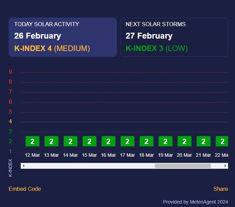Click the left scroll arrow on chart scrollbar
Viewport: 235px width, 207px height.
(x=23, y=166)
